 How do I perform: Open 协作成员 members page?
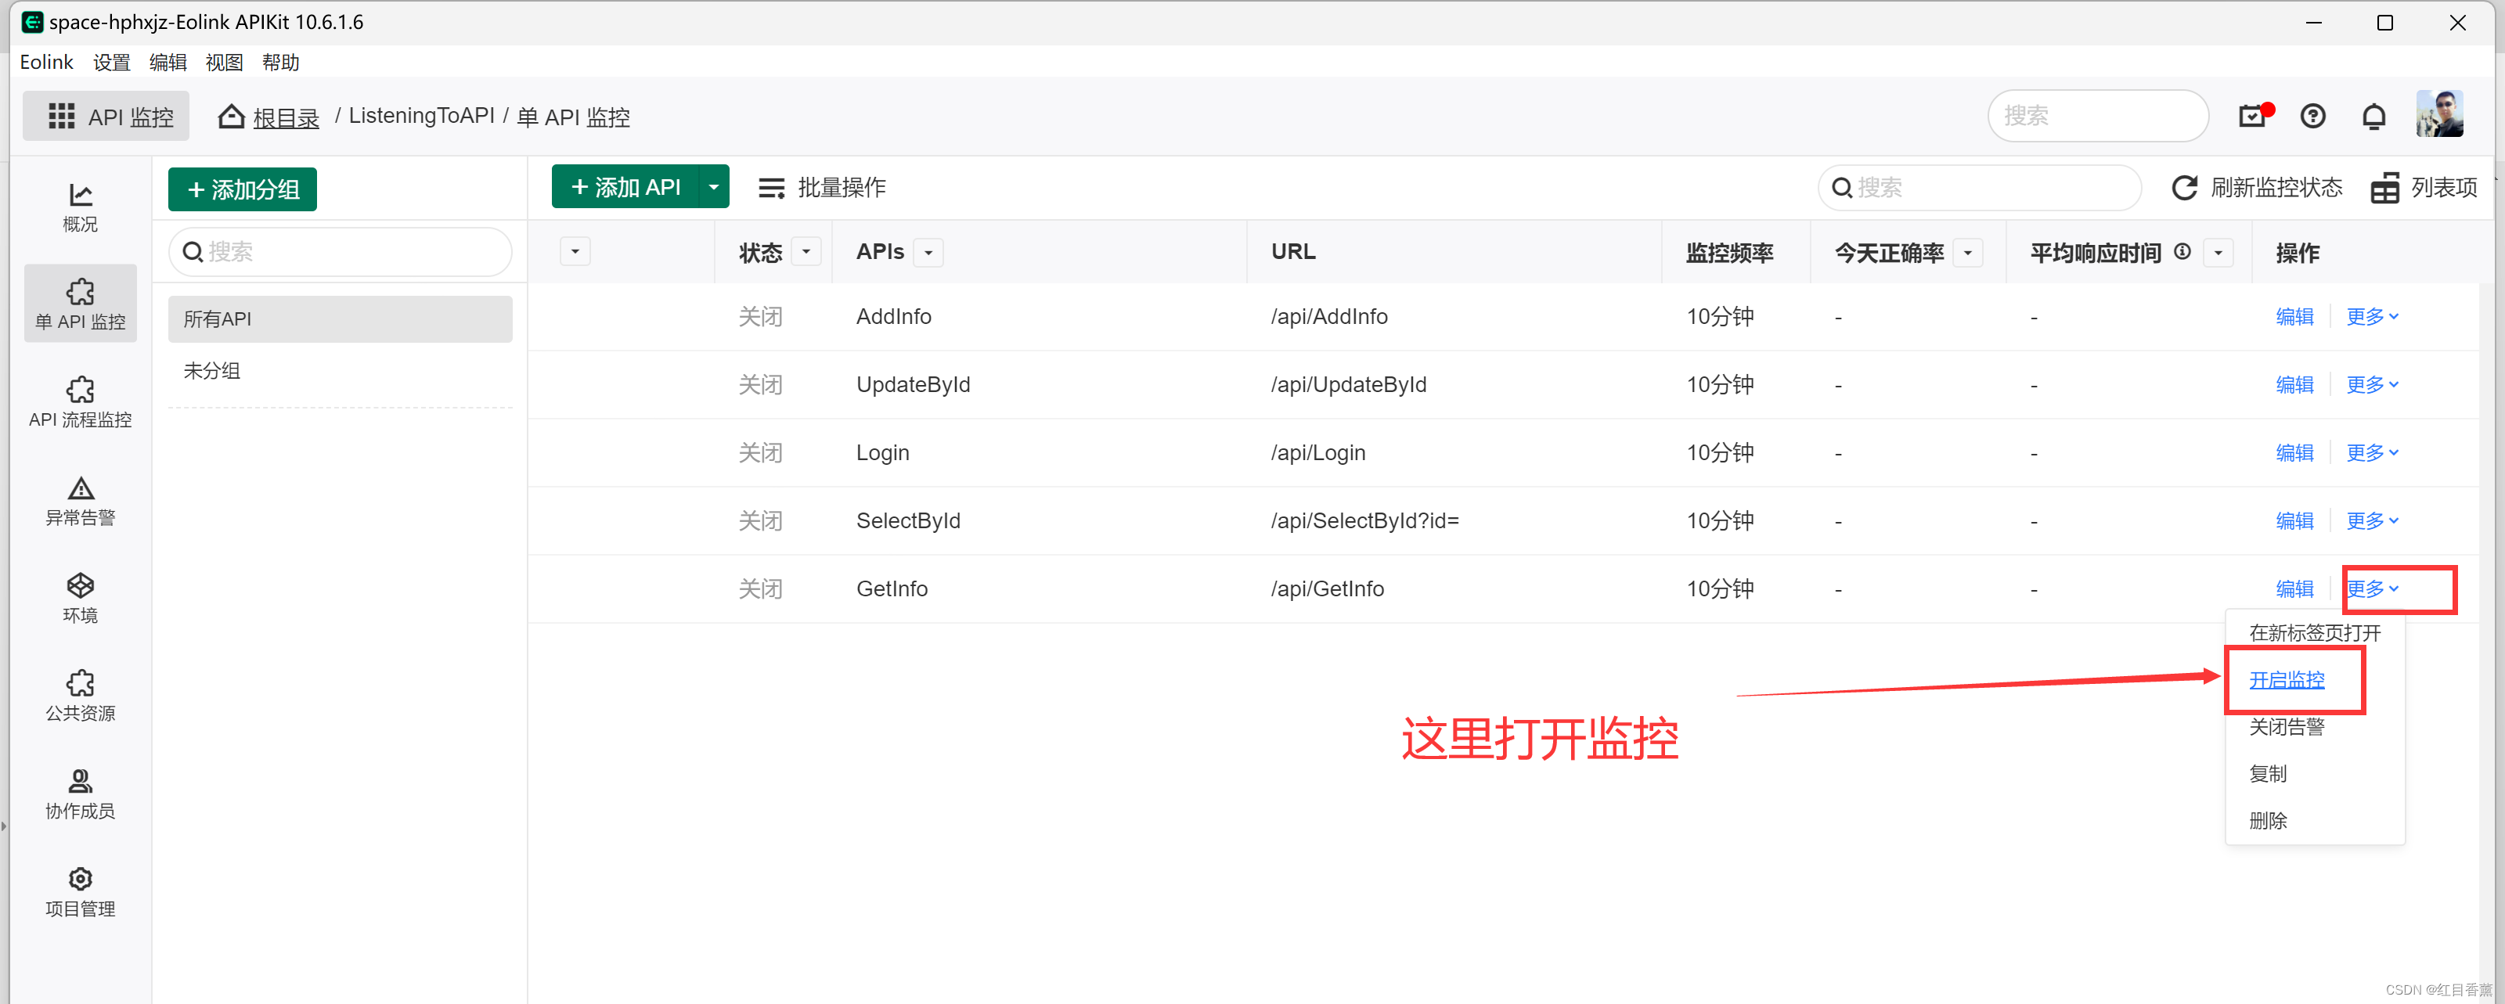80,793
